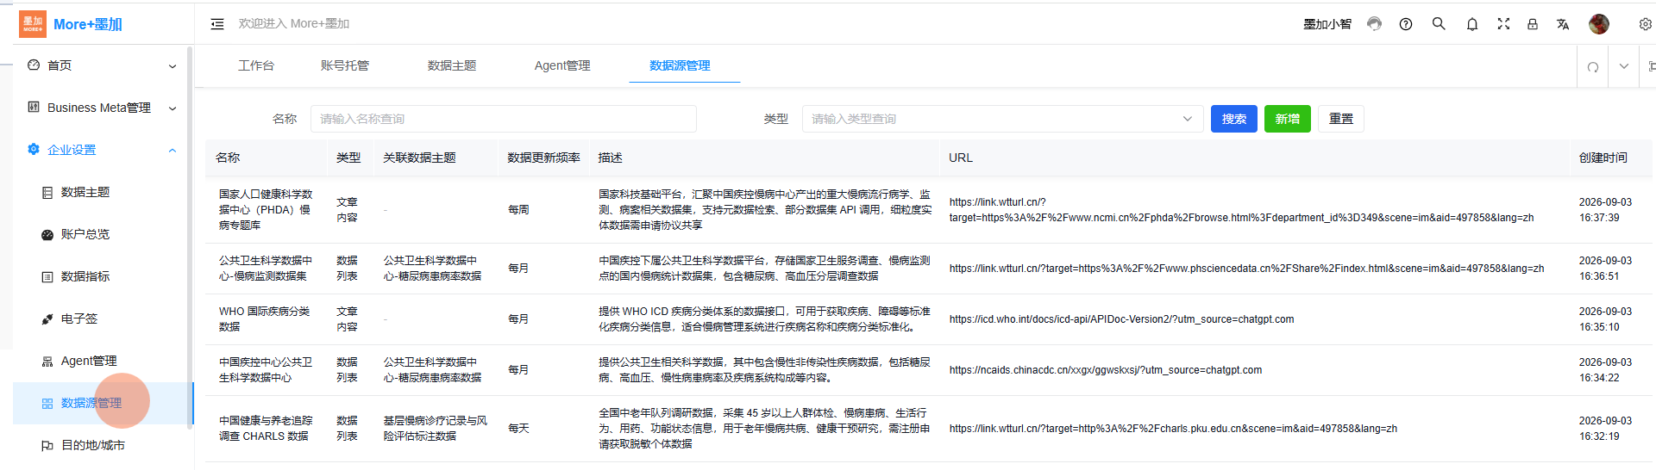Open 数据主题 in the sidebar

[x=85, y=192]
